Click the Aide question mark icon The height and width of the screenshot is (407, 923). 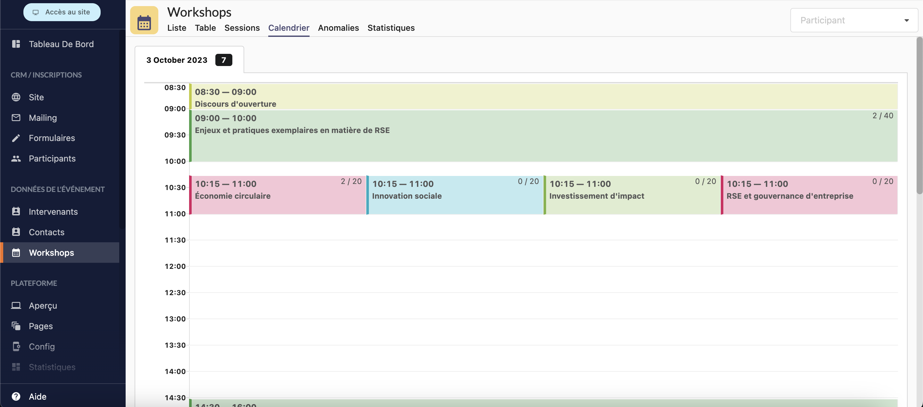[x=16, y=396]
